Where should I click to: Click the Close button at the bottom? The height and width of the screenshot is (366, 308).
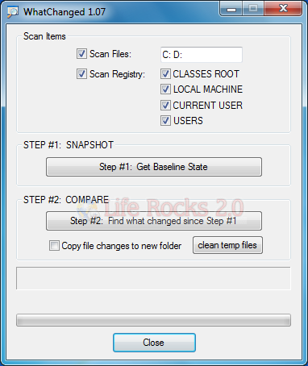pyautogui.click(x=154, y=343)
